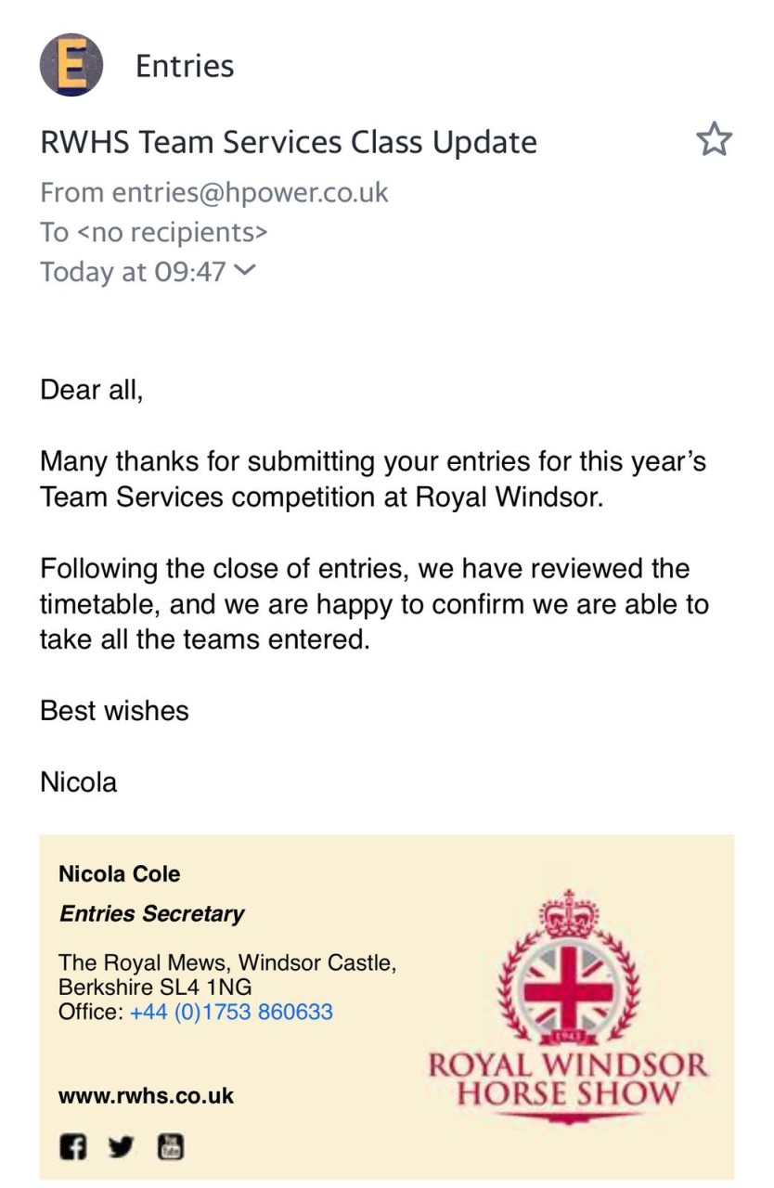Open the Twitter bird icon in signature
774x1188 pixels.
(121, 1147)
